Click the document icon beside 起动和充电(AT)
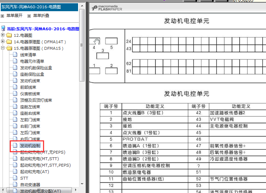This screenshot has height=193, width=266. click(x=15, y=171)
